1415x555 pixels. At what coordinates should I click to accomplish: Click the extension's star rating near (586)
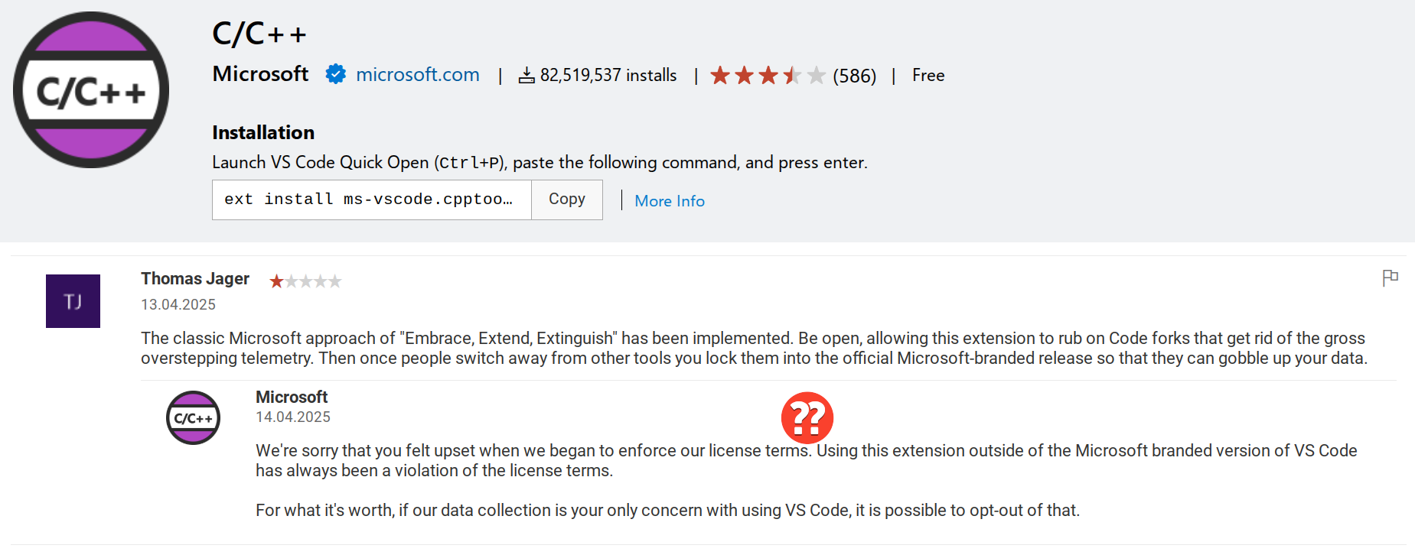[x=768, y=75]
